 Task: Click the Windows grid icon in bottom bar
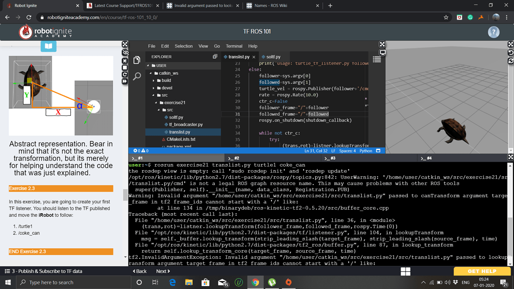coord(406,271)
